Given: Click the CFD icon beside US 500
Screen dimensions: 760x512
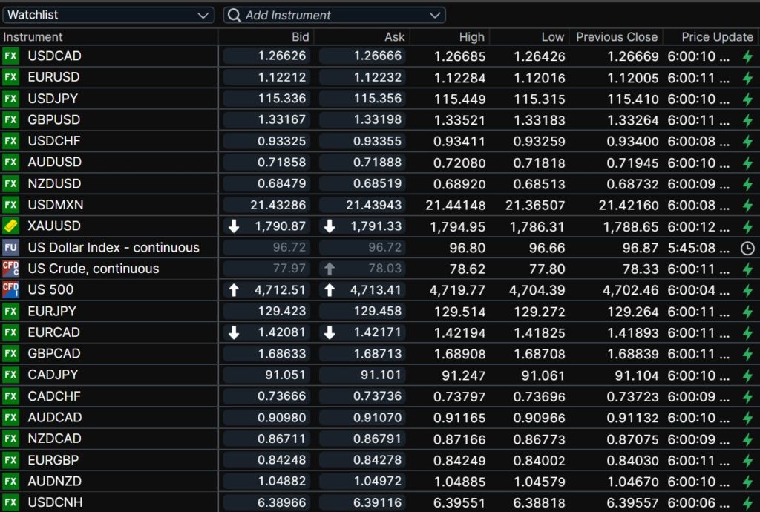Looking at the screenshot, I should [10, 290].
